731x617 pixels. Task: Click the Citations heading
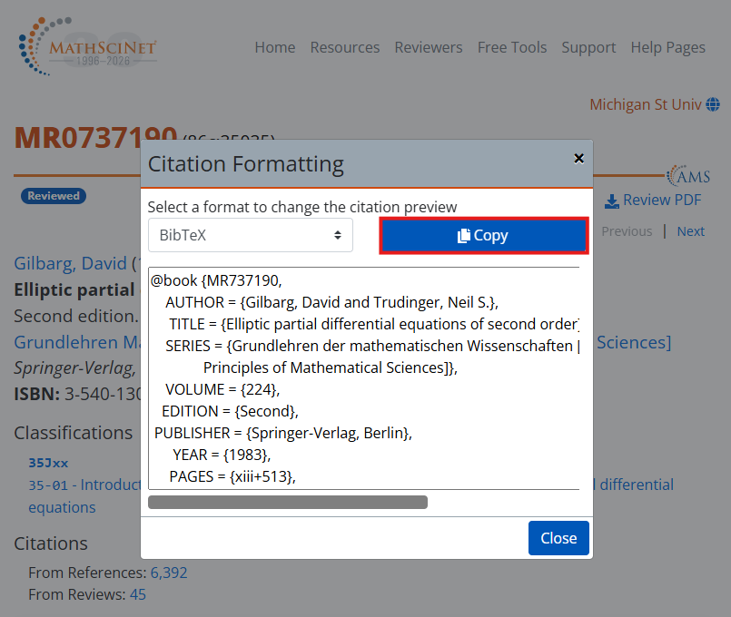(x=51, y=544)
